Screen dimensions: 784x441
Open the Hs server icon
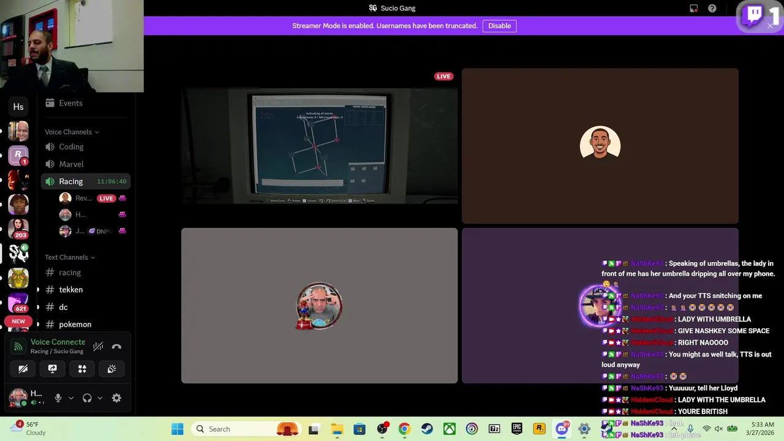pos(18,107)
